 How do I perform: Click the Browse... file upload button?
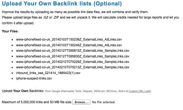81,102
